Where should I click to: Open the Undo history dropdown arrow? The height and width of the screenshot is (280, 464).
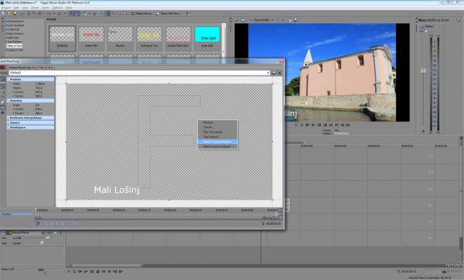(54, 14)
